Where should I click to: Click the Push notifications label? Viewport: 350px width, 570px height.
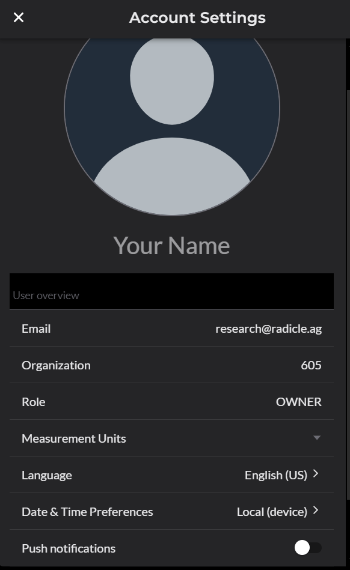(69, 548)
